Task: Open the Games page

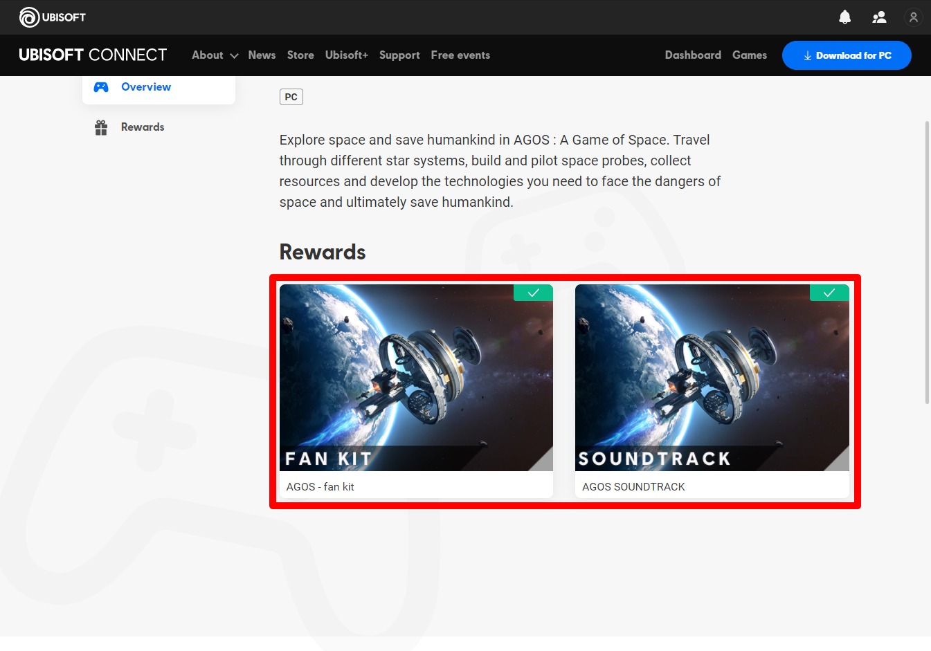Action: tap(750, 55)
